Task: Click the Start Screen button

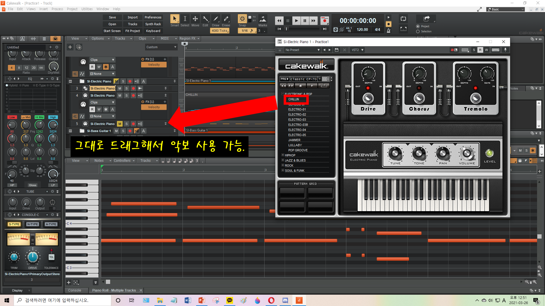Action: [x=112, y=31]
